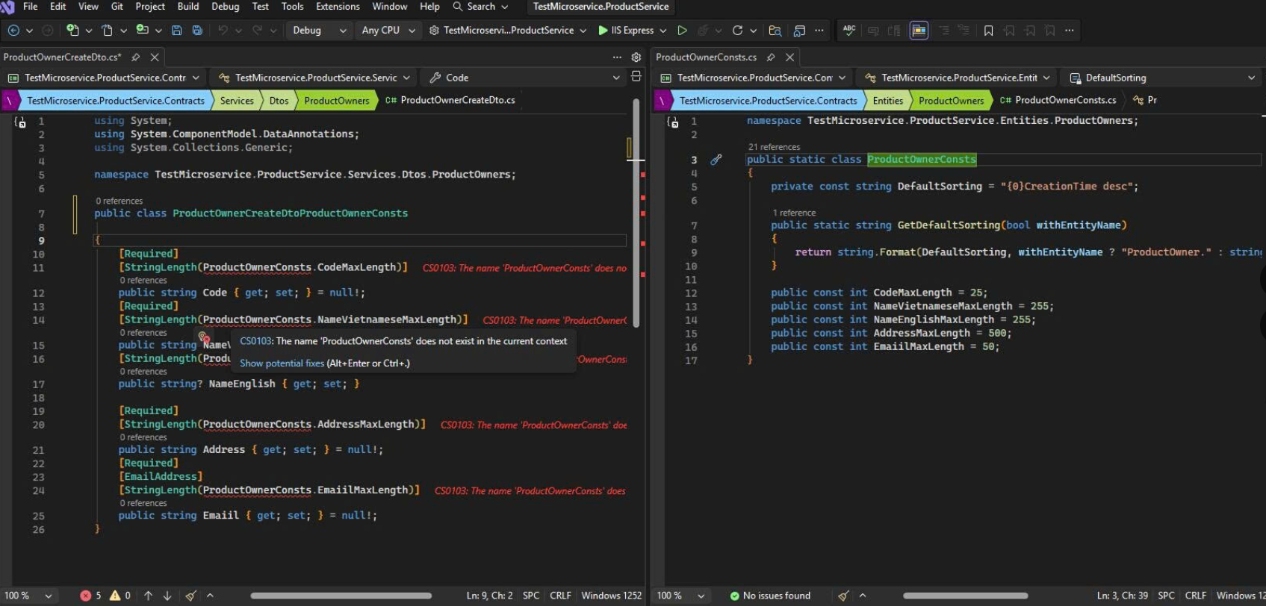Toggle the highlighted toolbar button beside the bookmark icons
Screen dimensions: 1266x606
click(x=919, y=31)
